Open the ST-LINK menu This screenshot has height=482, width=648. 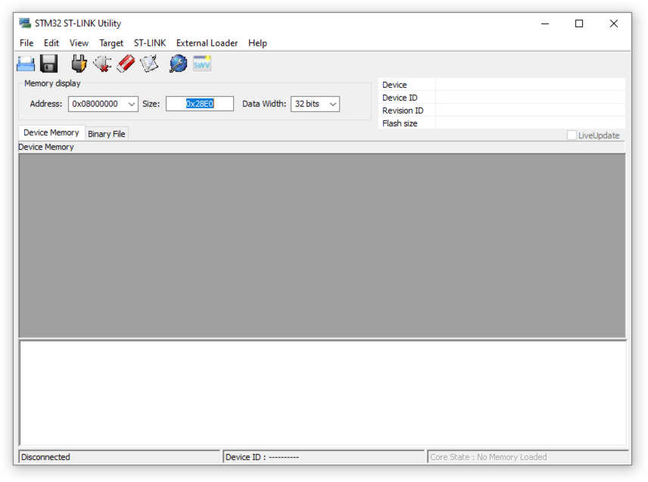[150, 43]
